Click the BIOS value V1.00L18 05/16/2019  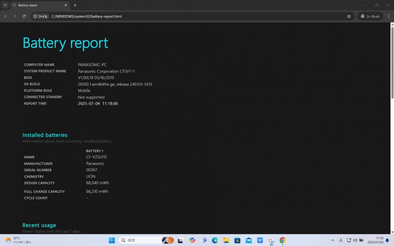click(96, 78)
